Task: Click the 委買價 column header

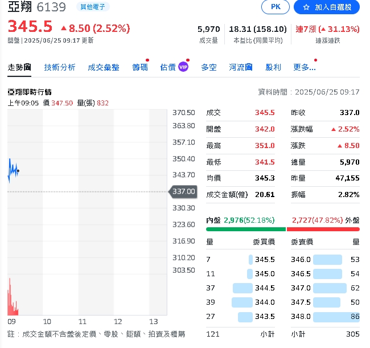Action: point(264,242)
